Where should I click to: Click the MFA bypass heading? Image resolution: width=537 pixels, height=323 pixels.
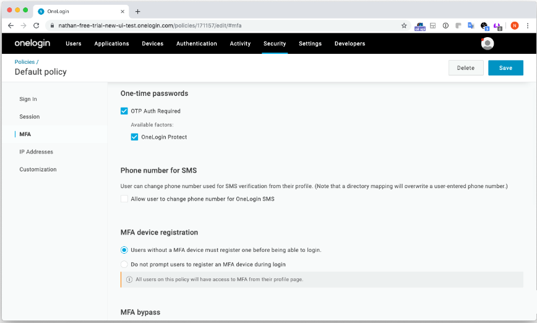pos(140,312)
